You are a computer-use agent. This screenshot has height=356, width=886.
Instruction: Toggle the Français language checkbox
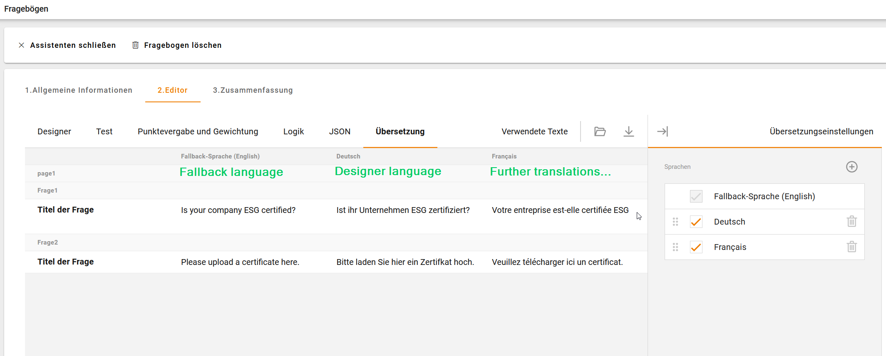point(696,247)
